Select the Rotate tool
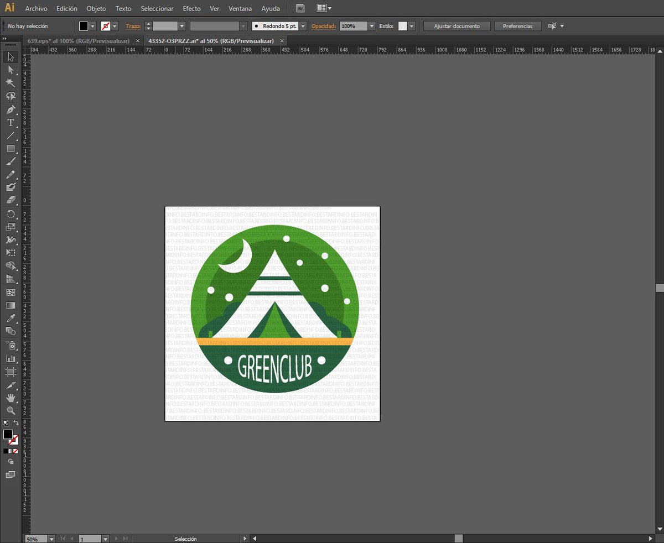Image resolution: width=664 pixels, height=543 pixels. (11, 214)
